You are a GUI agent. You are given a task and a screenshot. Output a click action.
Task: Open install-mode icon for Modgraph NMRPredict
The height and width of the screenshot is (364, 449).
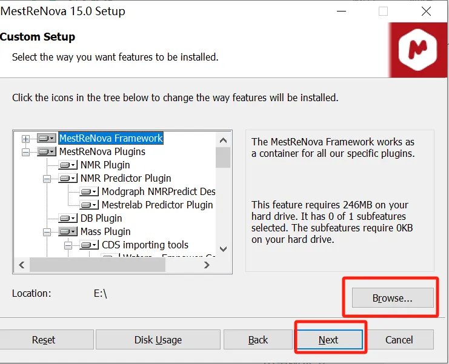click(x=88, y=192)
